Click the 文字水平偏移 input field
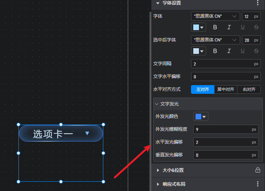This screenshot has width=265, height=191. click(x=226, y=76)
